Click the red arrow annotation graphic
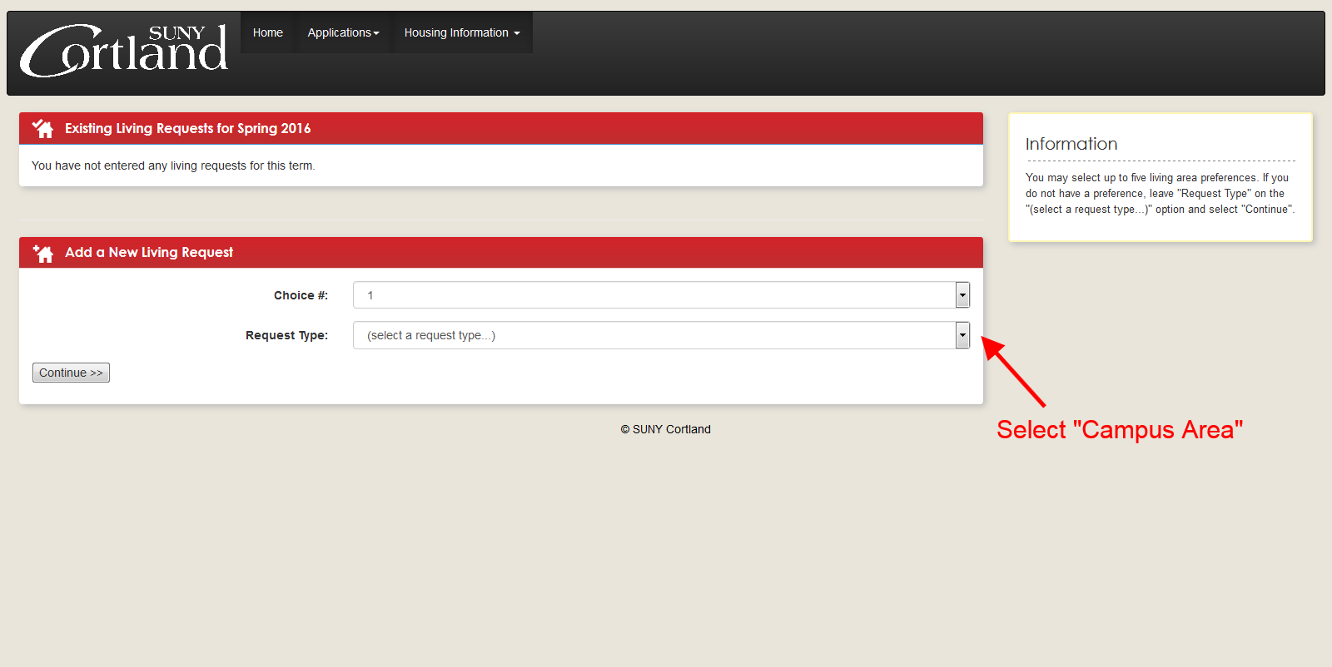1332x667 pixels. click(x=1013, y=371)
